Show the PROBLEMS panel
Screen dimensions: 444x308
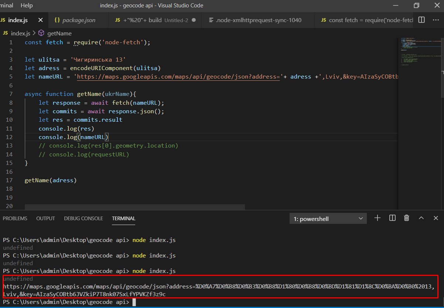tap(15, 218)
